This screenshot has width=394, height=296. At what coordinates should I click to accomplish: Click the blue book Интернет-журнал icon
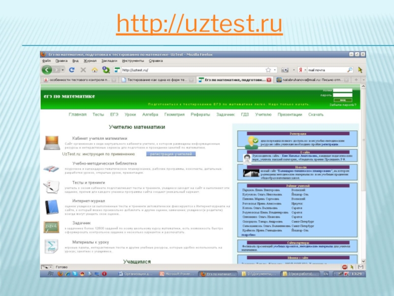52,207
